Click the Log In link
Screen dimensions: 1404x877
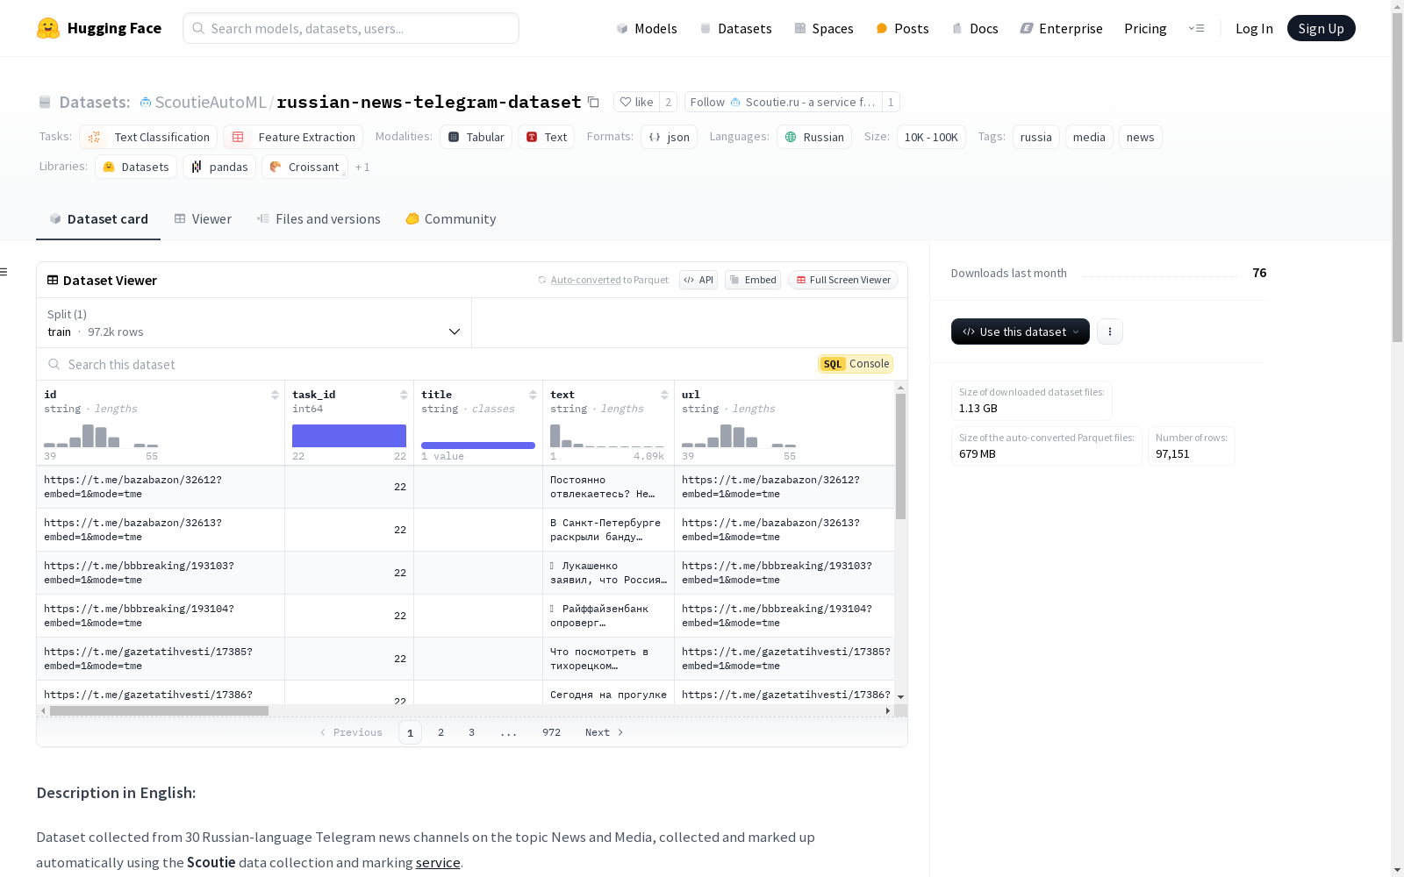(1254, 28)
